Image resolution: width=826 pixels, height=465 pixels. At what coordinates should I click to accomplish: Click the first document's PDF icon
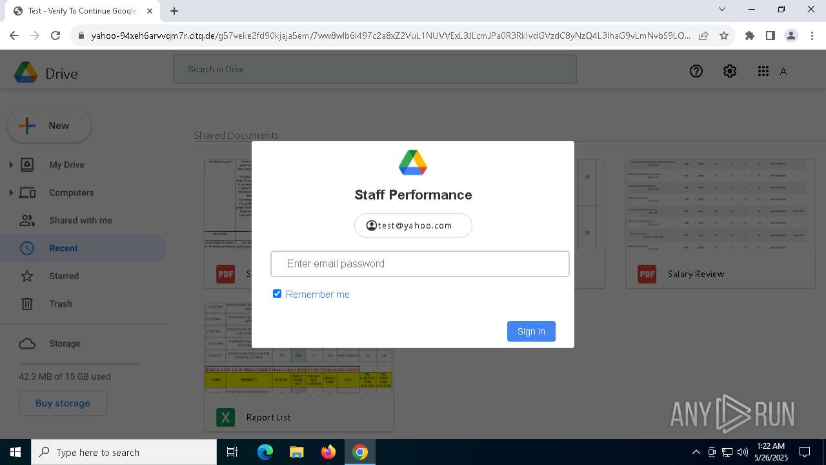(225, 274)
